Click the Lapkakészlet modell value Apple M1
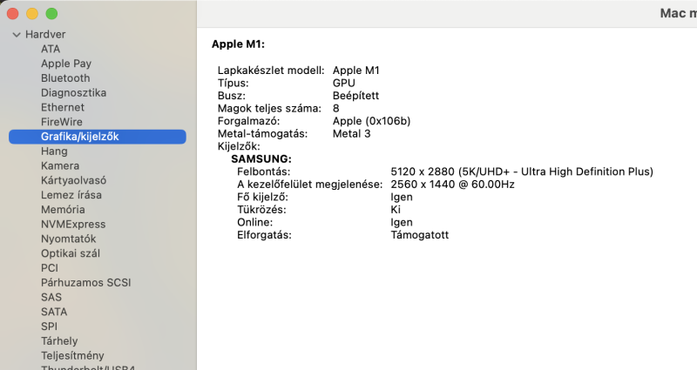The image size is (697, 370). 356,71
